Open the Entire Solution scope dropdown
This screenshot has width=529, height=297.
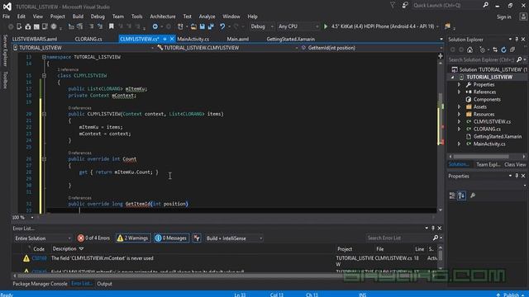pyautogui.click(x=42, y=238)
